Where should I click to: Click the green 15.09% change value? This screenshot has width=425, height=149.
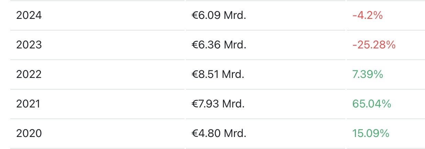370,134
